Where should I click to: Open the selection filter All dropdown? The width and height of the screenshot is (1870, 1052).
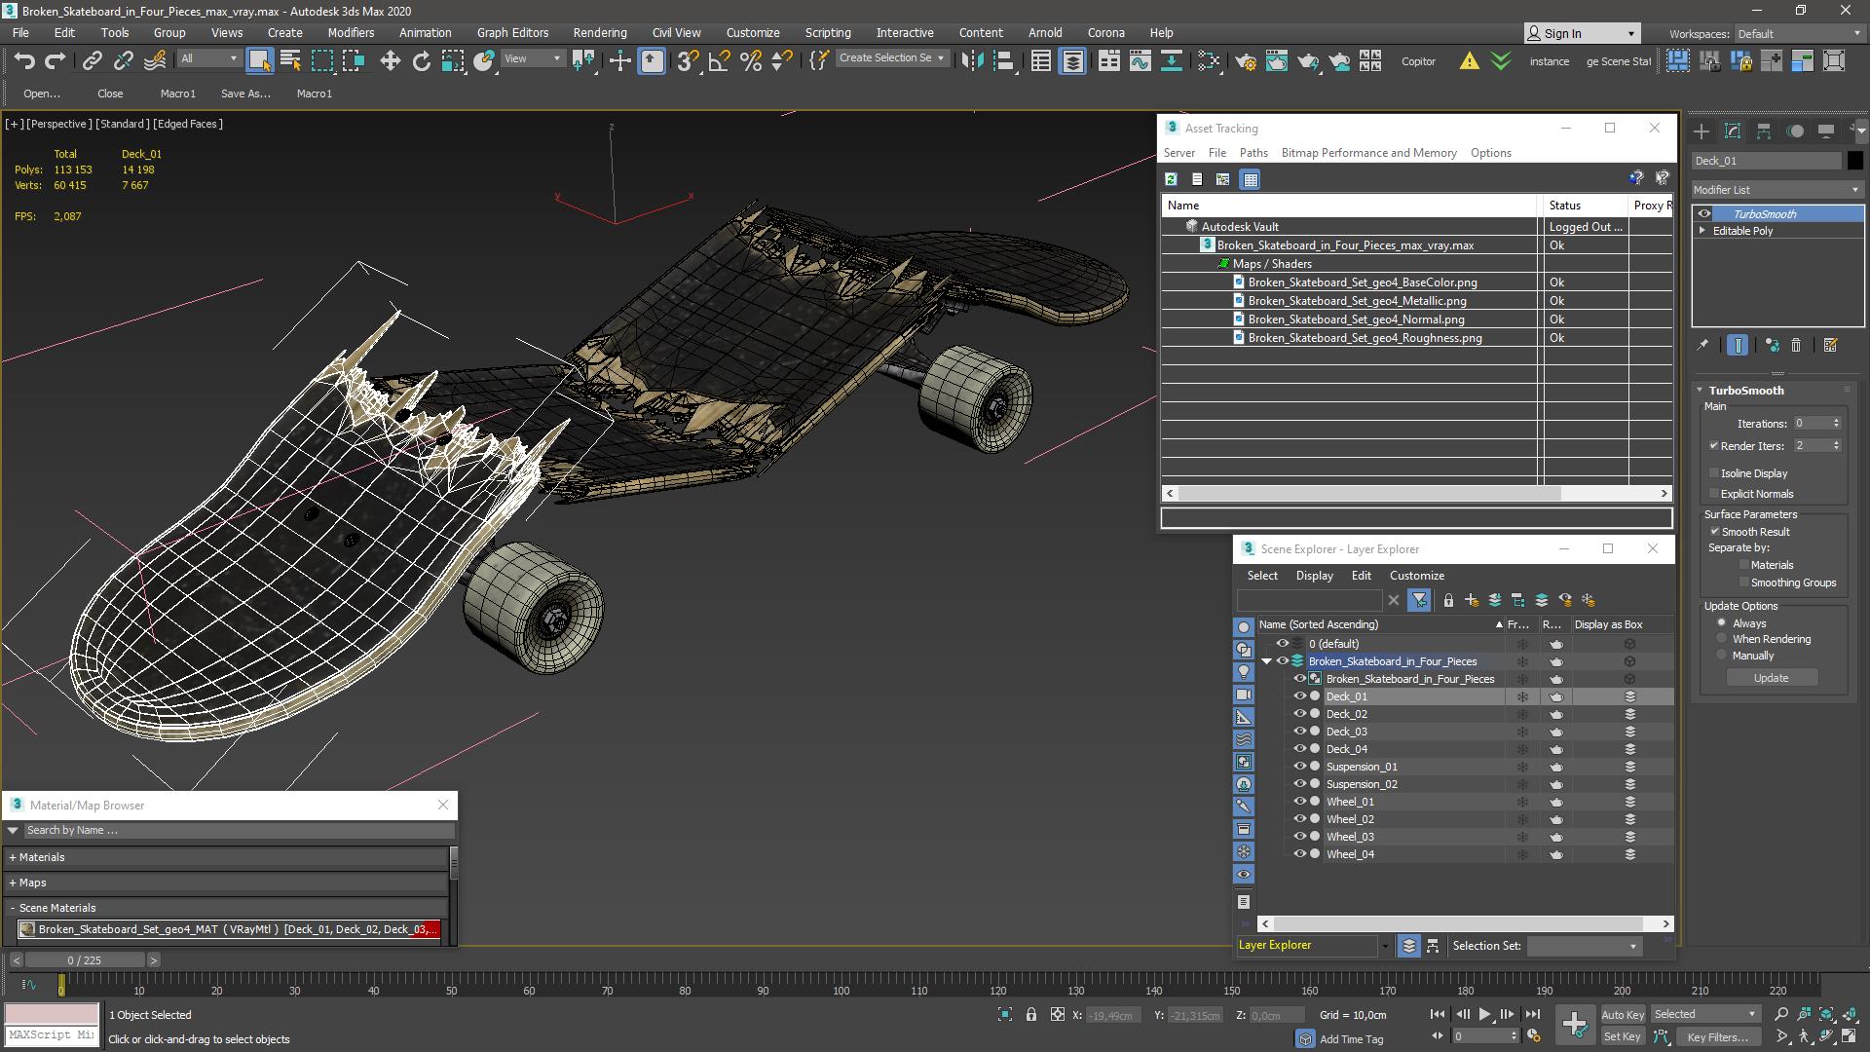(x=208, y=58)
